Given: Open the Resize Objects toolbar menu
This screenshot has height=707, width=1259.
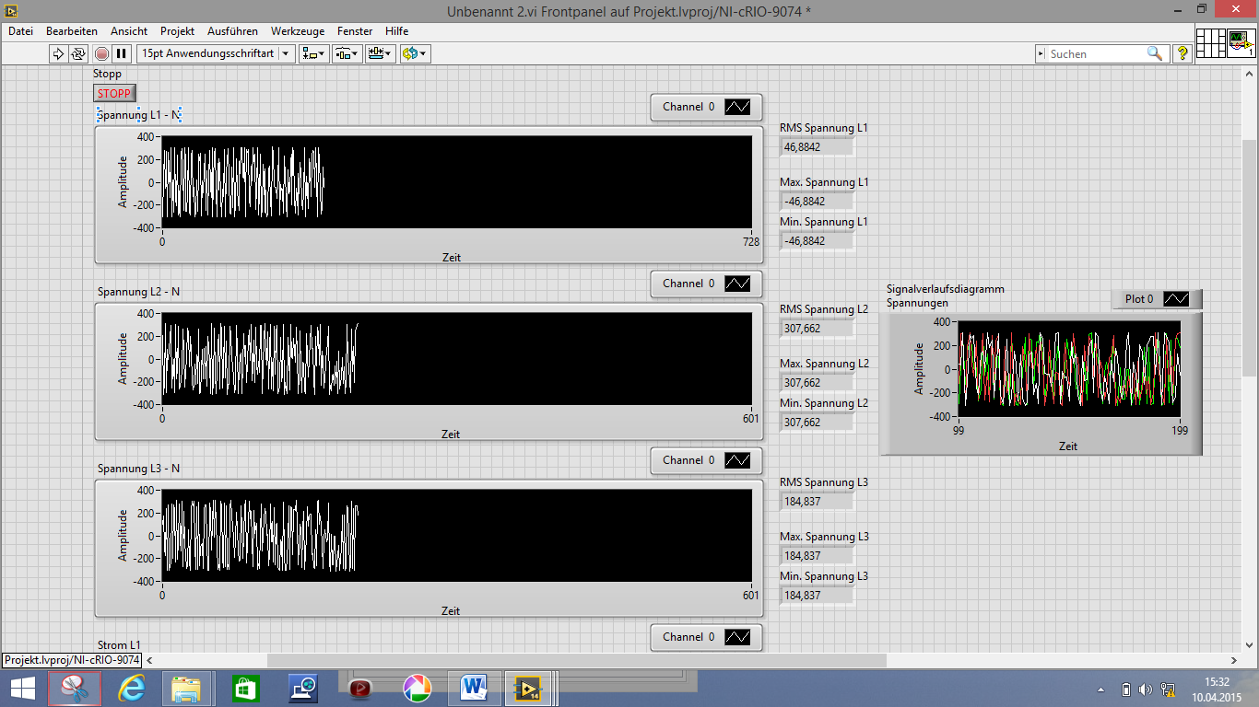Looking at the screenshot, I should pyautogui.click(x=380, y=53).
